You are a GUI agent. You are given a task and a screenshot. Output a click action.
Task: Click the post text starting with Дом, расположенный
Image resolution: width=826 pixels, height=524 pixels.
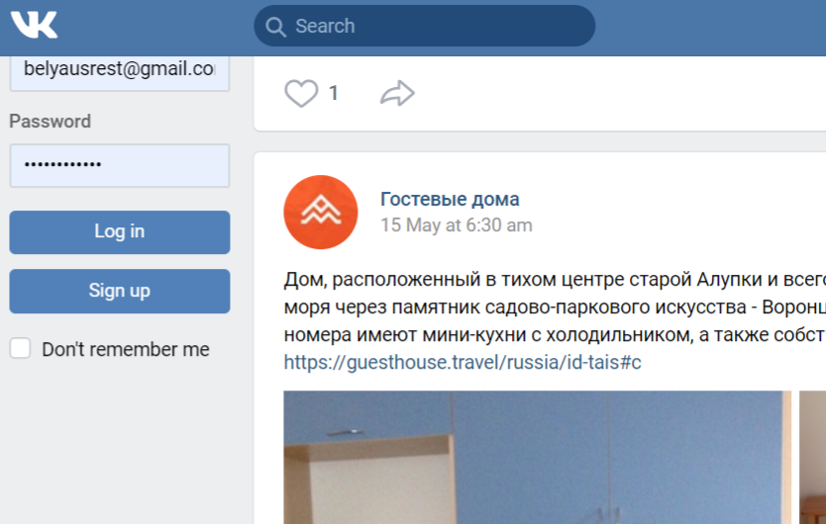(555, 307)
